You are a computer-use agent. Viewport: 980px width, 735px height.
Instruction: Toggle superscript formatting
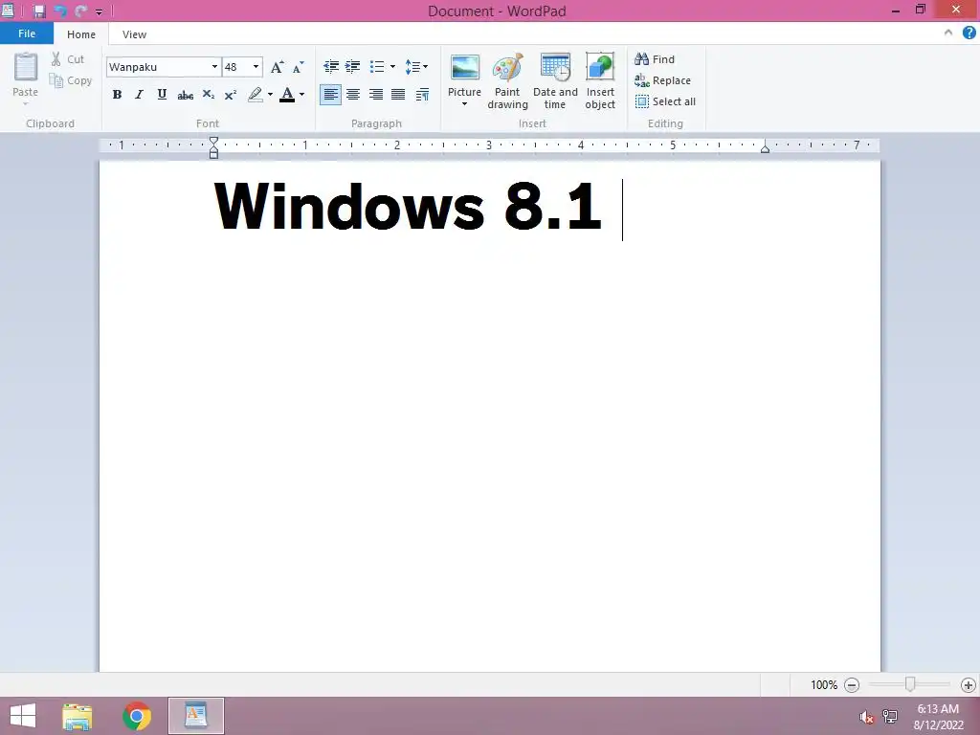pos(231,95)
